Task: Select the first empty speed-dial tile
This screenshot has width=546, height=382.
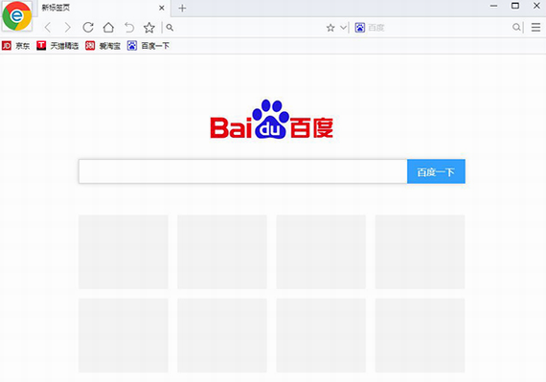Action: [124, 252]
